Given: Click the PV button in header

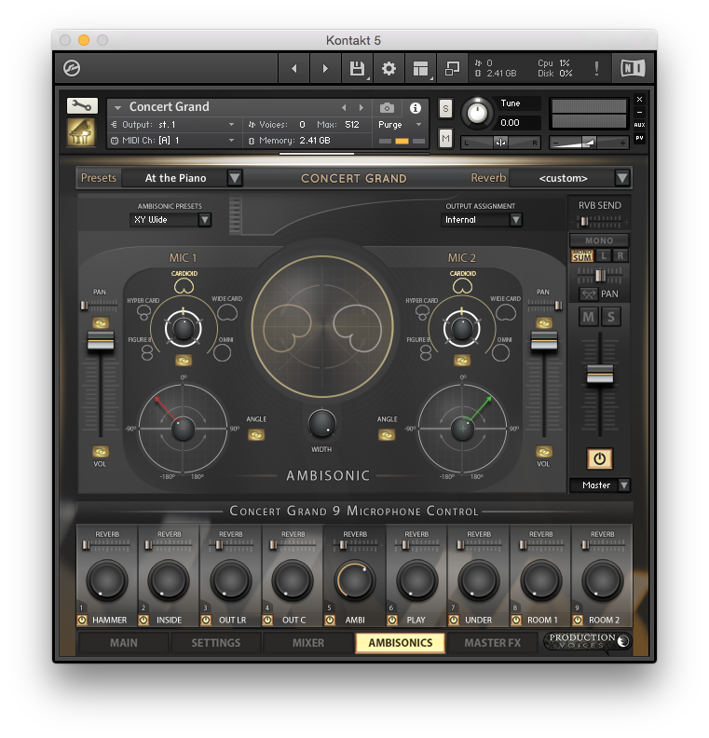Looking at the screenshot, I should [x=639, y=138].
